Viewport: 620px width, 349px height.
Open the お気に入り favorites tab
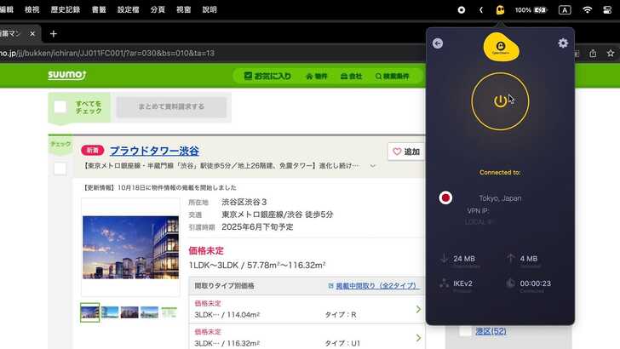[x=267, y=76]
